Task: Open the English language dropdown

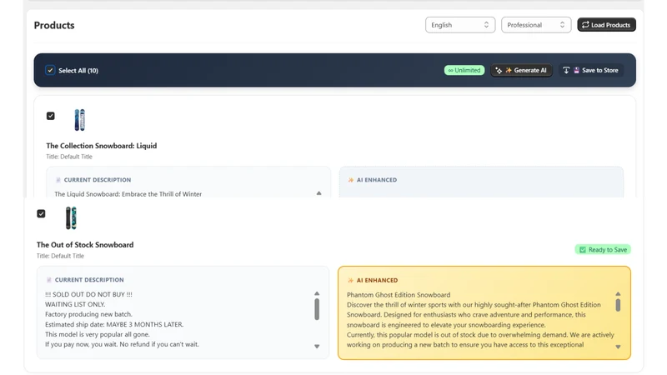Action: point(460,25)
